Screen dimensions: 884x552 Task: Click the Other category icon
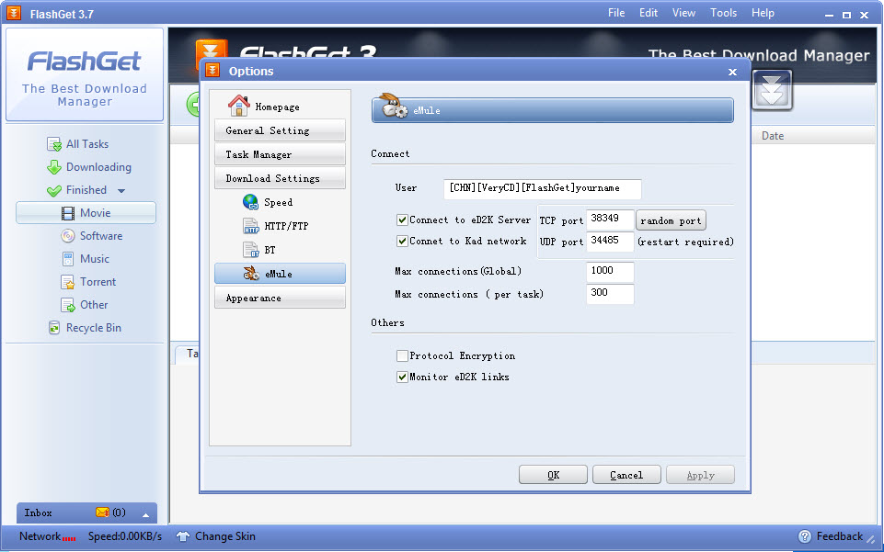[x=68, y=306]
